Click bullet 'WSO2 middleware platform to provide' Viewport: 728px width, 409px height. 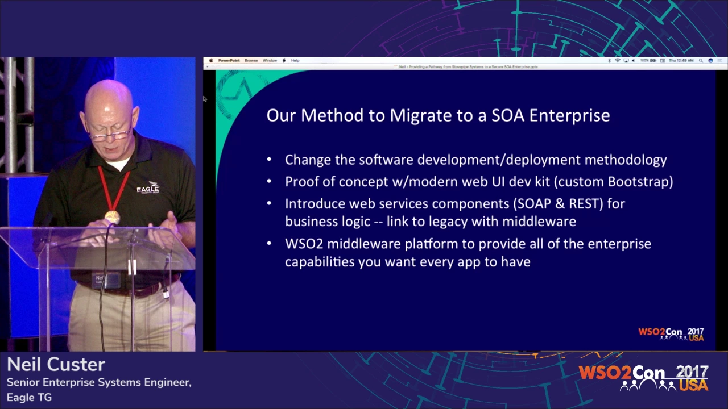(468, 252)
